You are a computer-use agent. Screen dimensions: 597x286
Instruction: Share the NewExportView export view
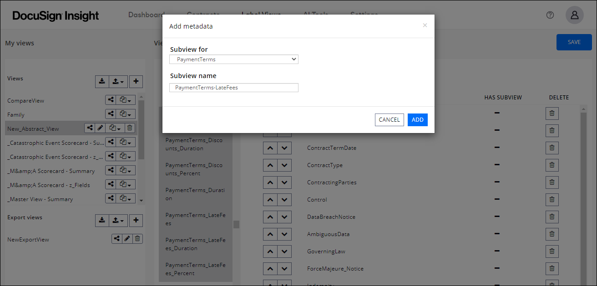[x=116, y=238]
